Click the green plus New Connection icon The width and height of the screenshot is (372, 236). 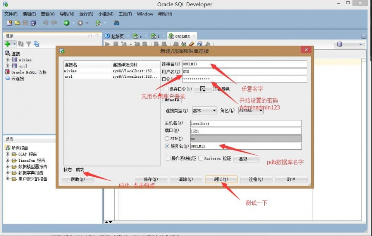click(8, 44)
